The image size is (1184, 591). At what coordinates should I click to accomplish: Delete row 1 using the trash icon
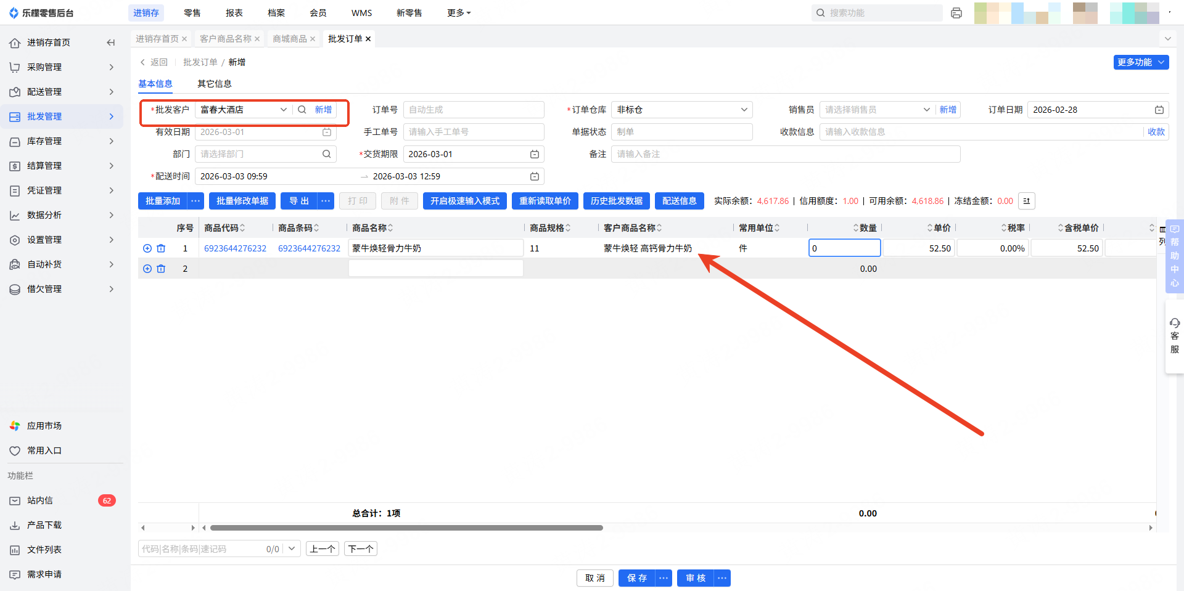pos(161,248)
